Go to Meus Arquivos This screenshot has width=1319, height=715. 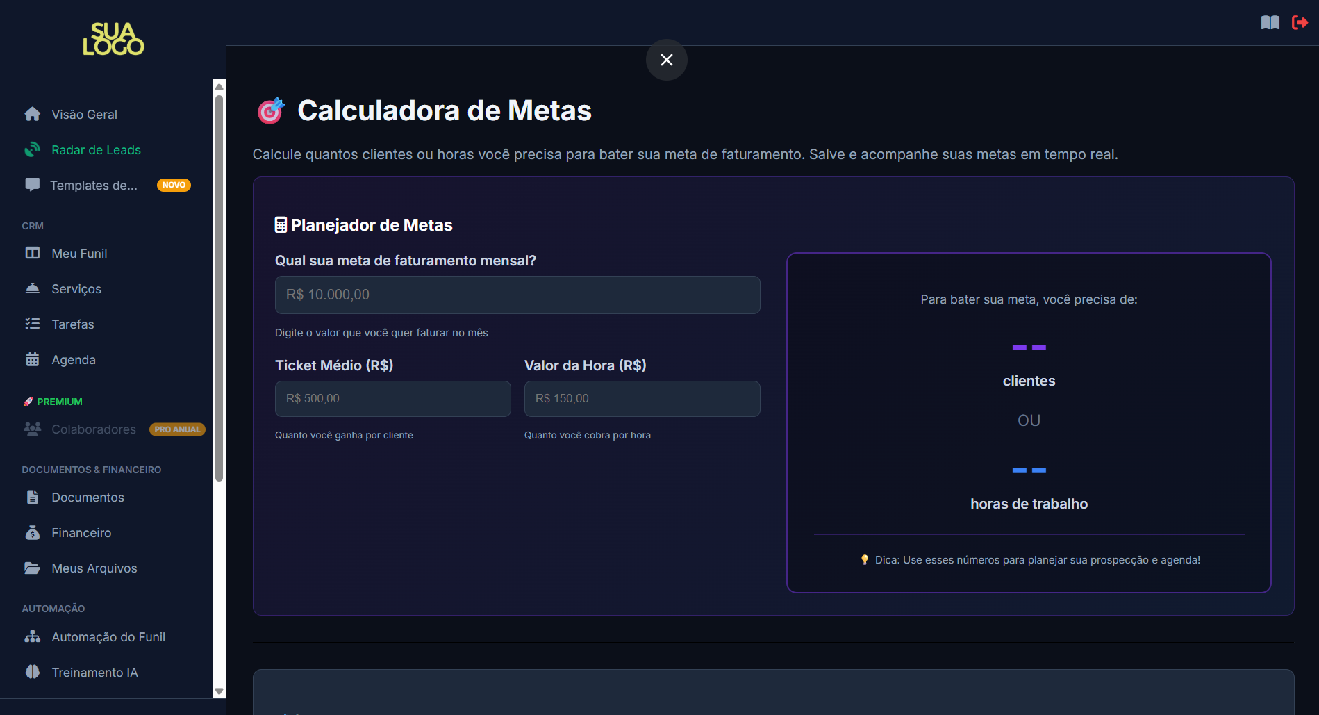coord(94,568)
